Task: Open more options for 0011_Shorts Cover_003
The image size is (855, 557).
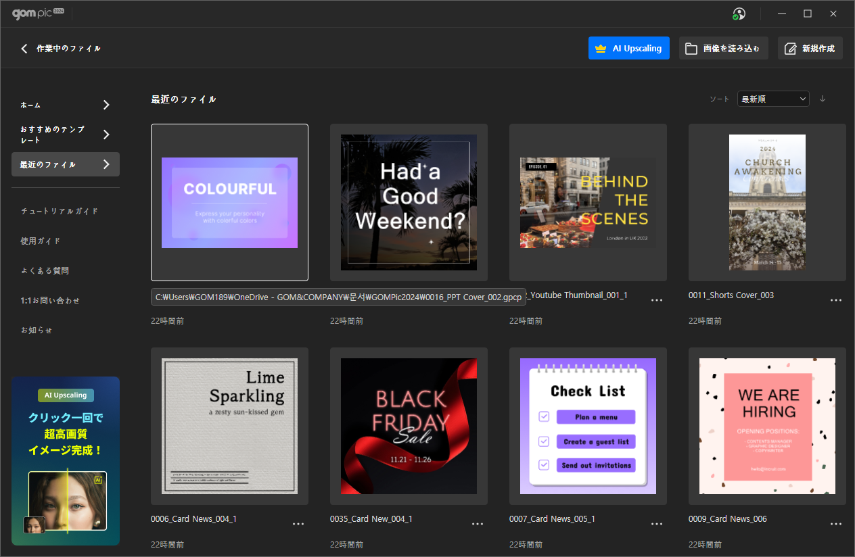Action: [x=836, y=300]
